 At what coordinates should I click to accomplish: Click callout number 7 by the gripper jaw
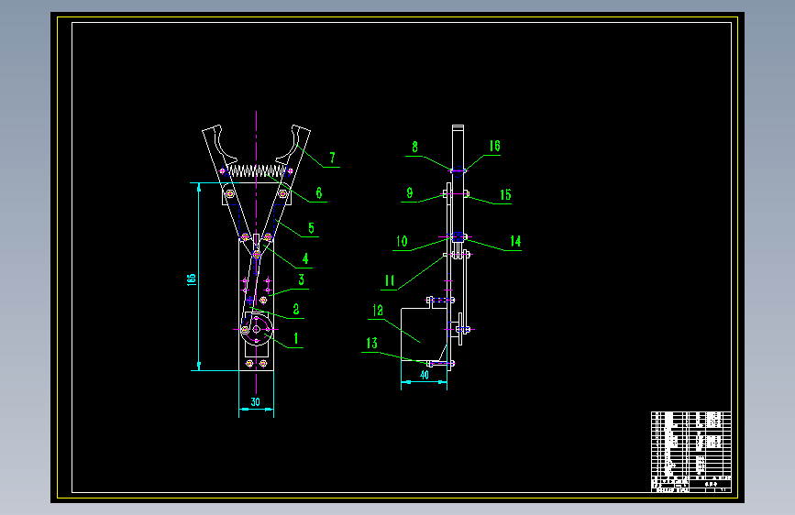333,158
